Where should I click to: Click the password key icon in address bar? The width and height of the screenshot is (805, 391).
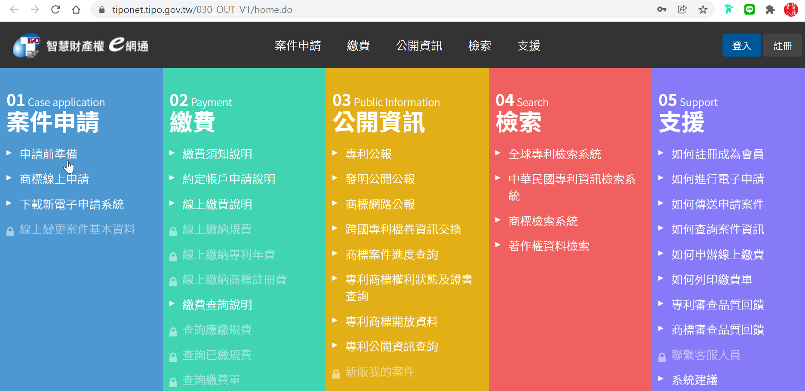(662, 9)
